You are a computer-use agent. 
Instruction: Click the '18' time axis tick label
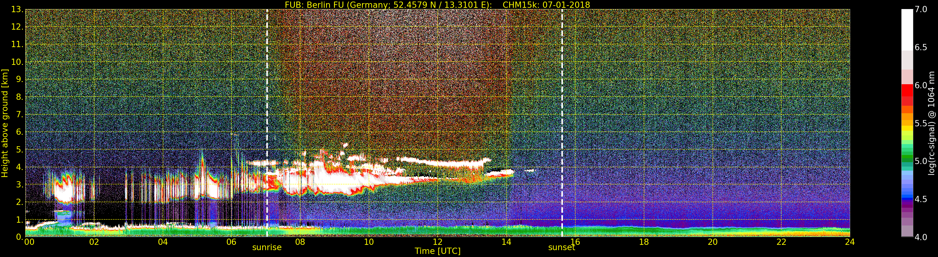[644, 242]
